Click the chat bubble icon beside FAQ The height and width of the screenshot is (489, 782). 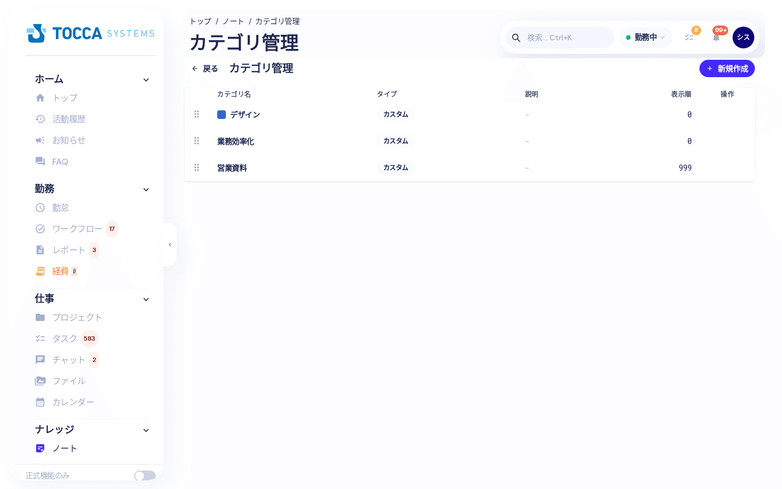[x=40, y=161]
